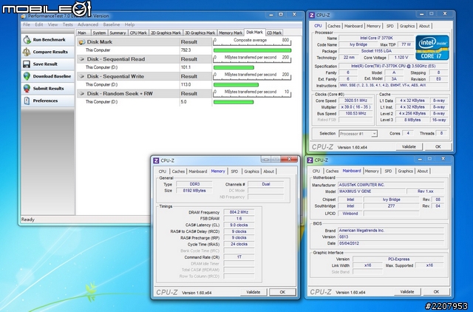This screenshot has width=473, height=312.
Task: Select Memory tab in top CPU-Z window
Action: point(373,27)
